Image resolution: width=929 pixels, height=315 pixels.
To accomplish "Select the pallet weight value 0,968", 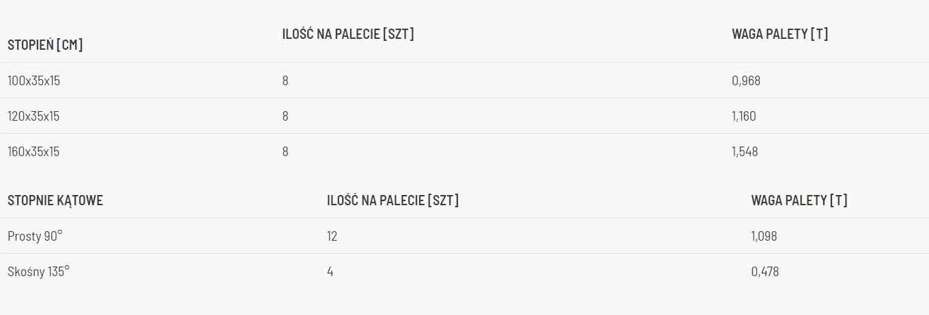I will pos(746,80).
